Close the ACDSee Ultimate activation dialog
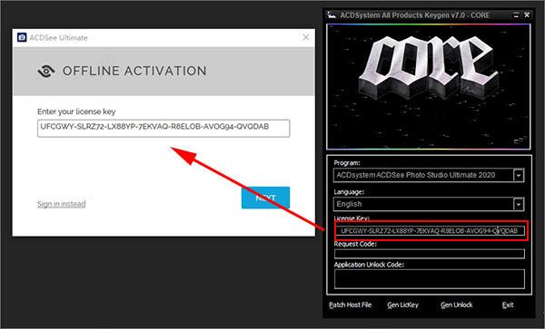This screenshot has width=545, height=329. pos(306,37)
